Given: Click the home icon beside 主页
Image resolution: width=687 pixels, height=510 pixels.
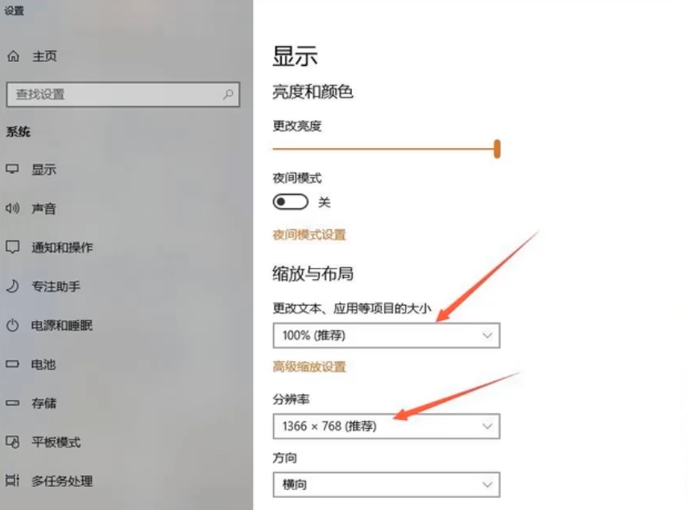Looking at the screenshot, I should coord(13,56).
